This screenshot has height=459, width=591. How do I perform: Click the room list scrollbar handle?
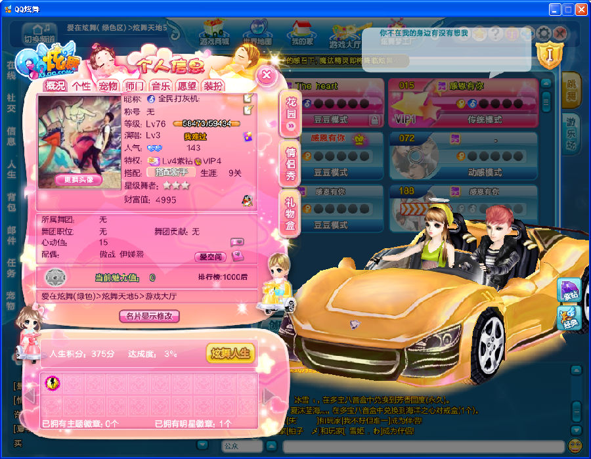point(546,102)
